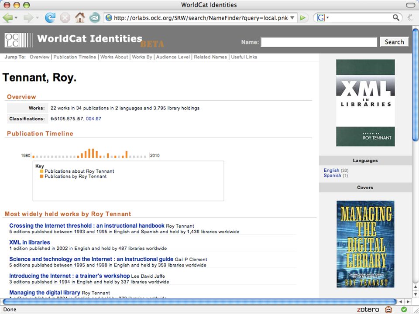The image size is (419, 314).
Task: Click the horizontal scrollbar thumb
Action: click(x=199, y=302)
